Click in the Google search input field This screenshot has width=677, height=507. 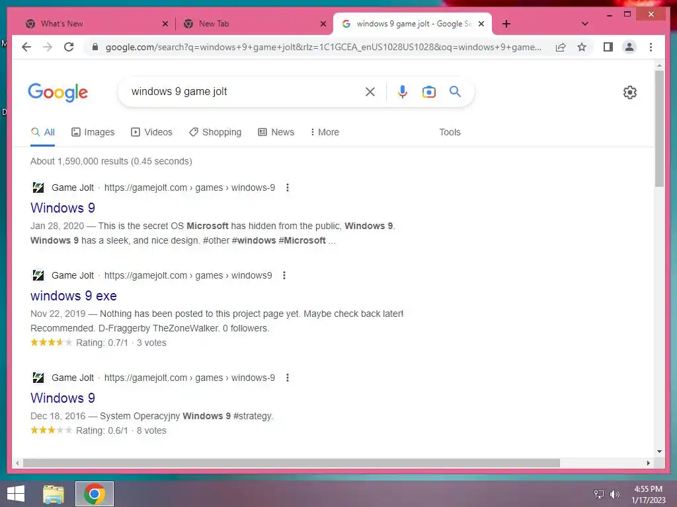244,91
